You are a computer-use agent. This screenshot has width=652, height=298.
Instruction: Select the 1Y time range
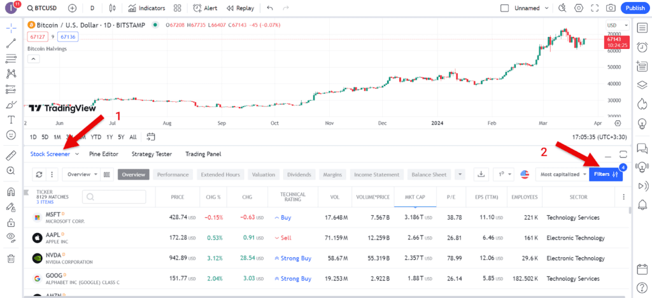[x=110, y=137]
